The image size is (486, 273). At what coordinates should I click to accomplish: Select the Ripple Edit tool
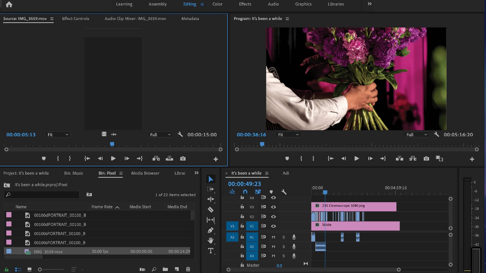211,199
